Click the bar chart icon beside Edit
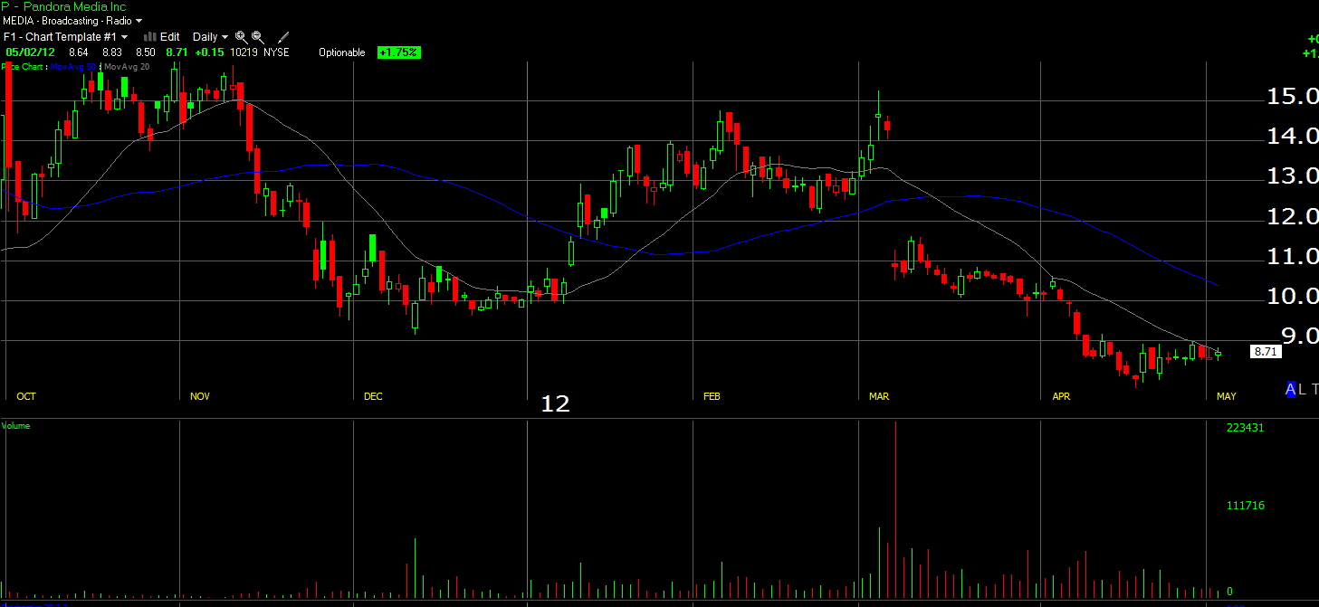Viewport: 1319px width, 607px height. click(x=150, y=37)
